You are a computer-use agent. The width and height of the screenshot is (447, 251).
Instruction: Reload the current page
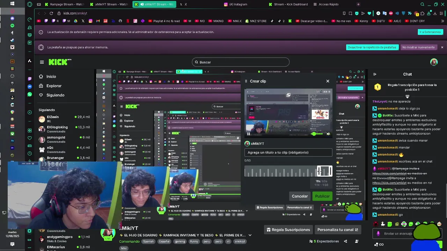pyautogui.click(x=51, y=13)
